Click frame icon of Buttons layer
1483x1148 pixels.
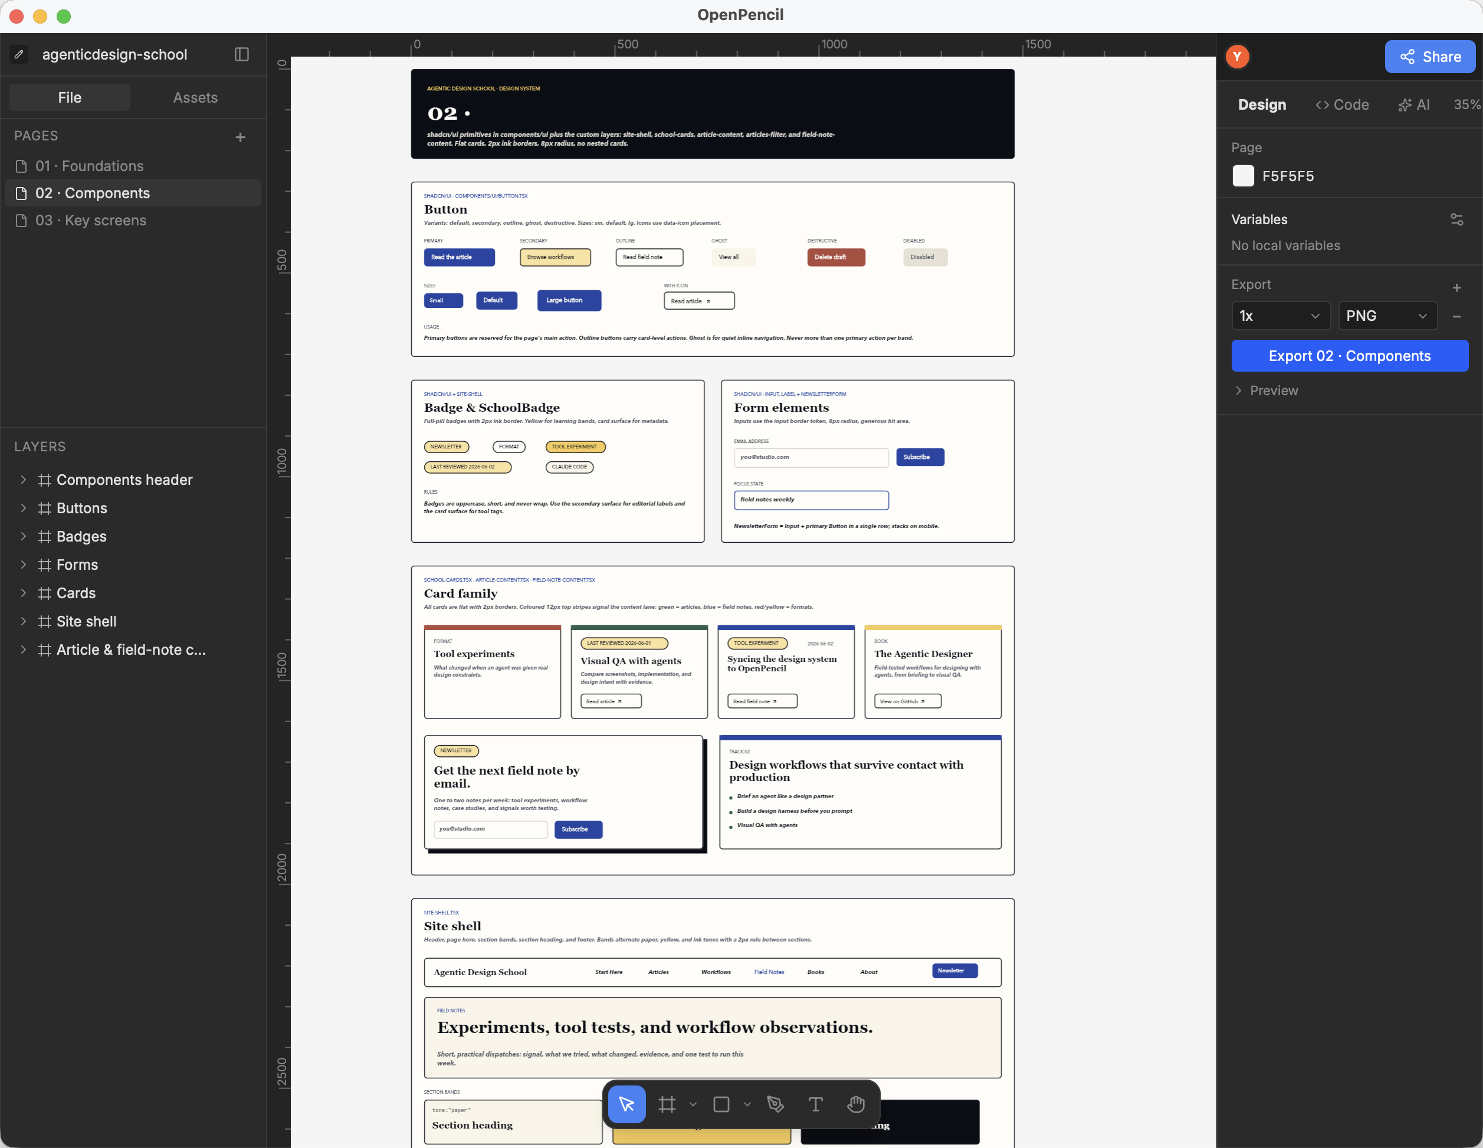pyautogui.click(x=45, y=509)
